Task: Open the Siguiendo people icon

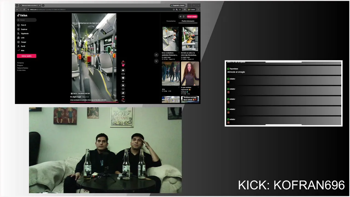Action: [18, 33]
